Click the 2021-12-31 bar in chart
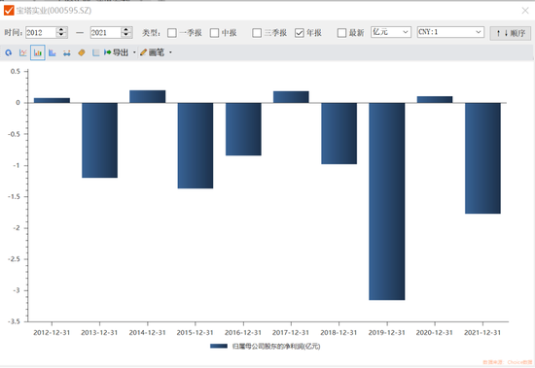The height and width of the screenshot is (368, 535). [x=482, y=158]
